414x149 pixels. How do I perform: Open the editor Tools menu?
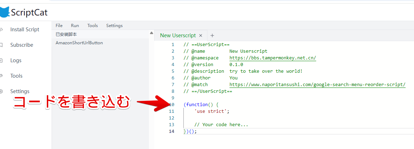(93, 26)
